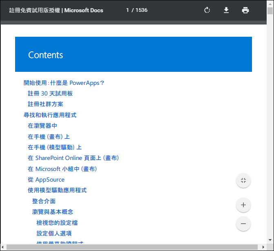Open the 註冊 30 天試用板 link
Screen dimensions: 274x251
[50, 93]
